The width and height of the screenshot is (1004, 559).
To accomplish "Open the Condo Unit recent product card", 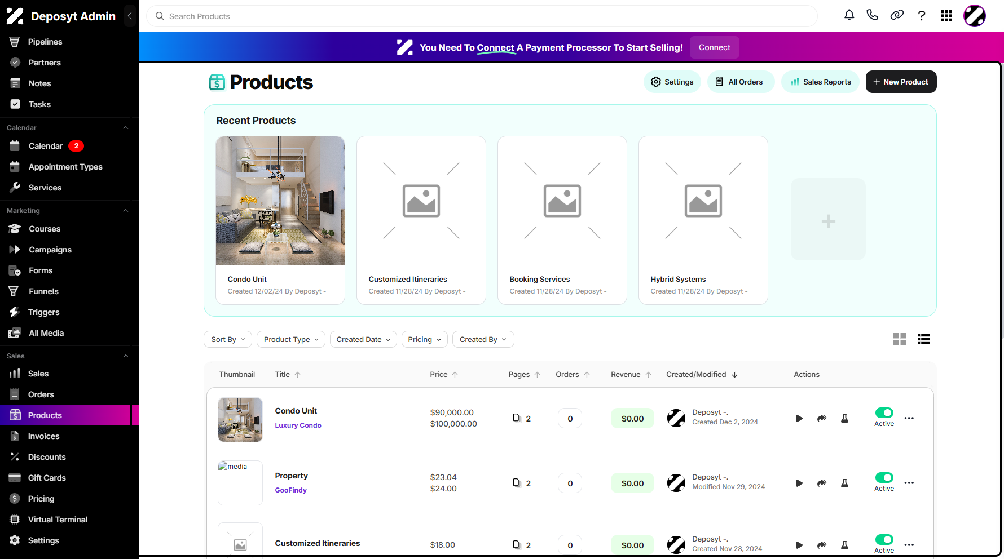I will pos(280,220).
